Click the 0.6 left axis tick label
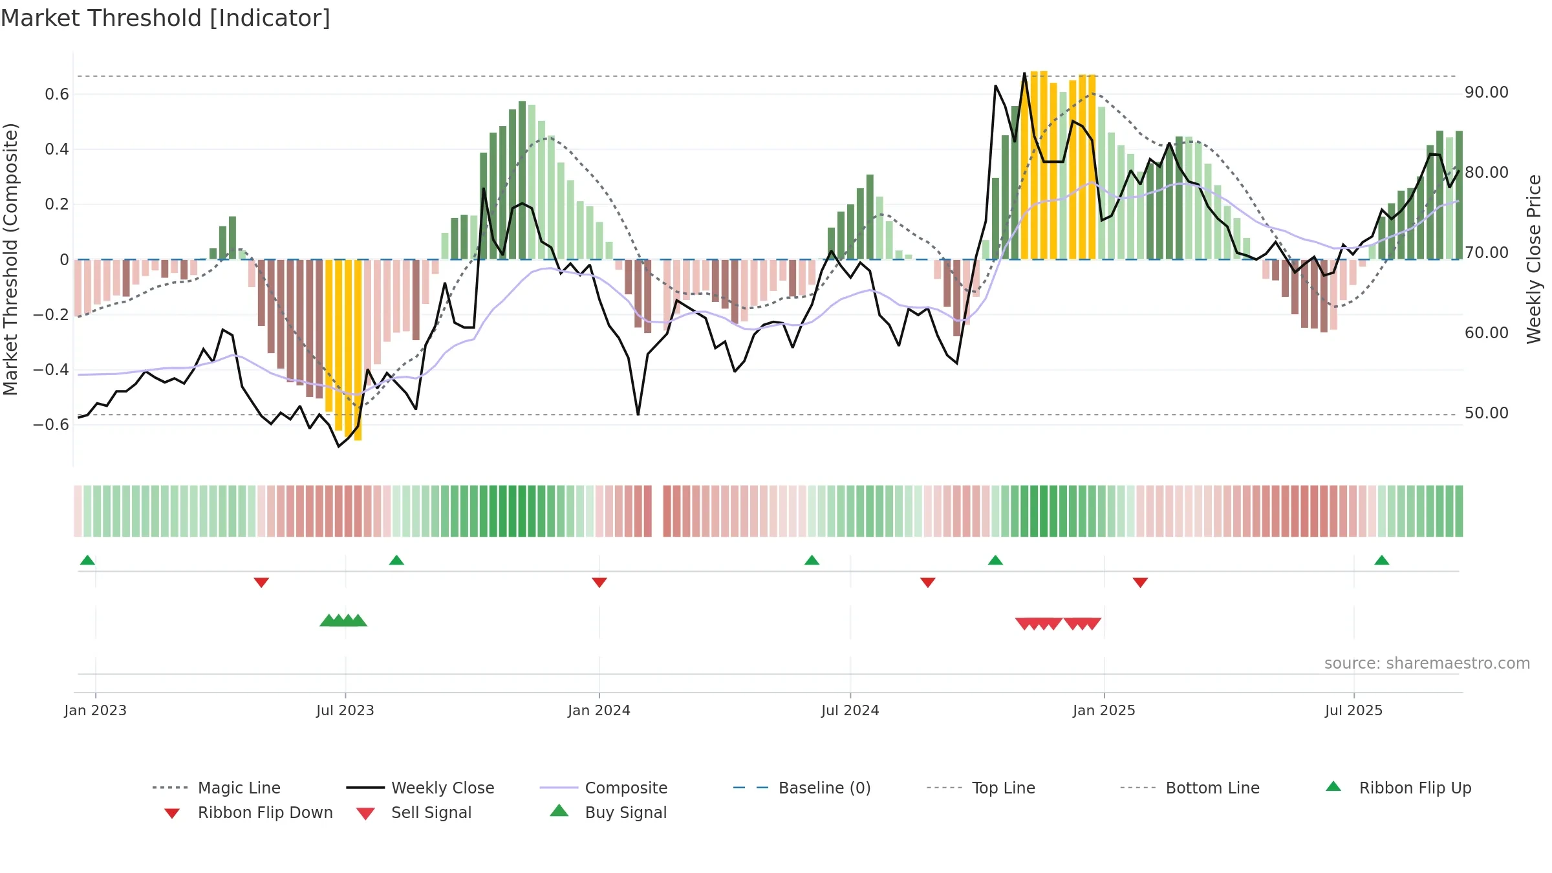 57,94
